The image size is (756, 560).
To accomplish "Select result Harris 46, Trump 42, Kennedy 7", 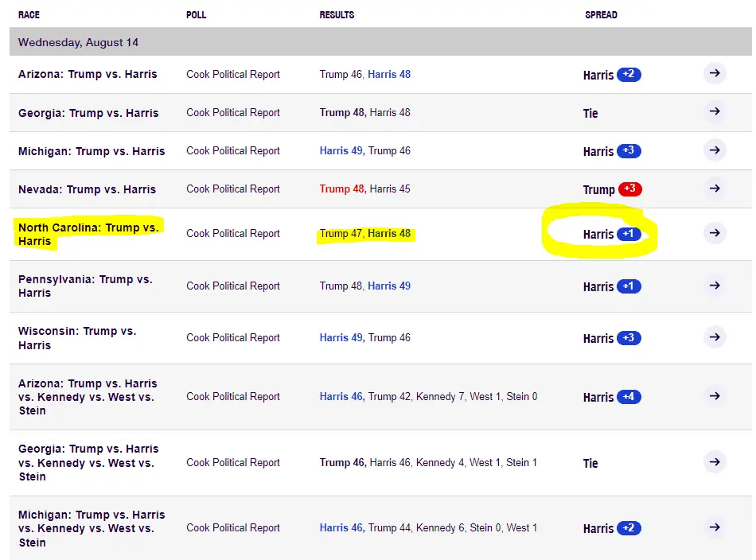I will [428, 397].
